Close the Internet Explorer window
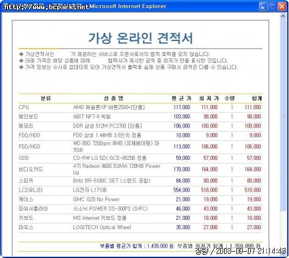The width and height of the screenshot is (289, 258). [x=282, y=6]
